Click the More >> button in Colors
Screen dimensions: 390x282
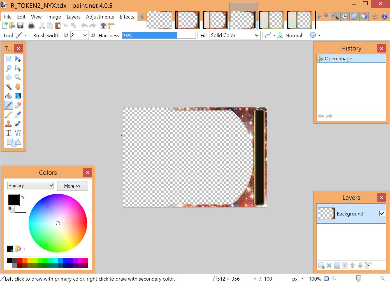click(72, 186)
